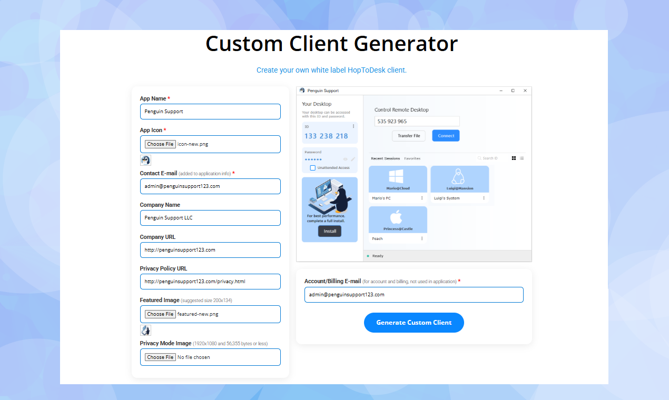The height and width of the screenshot is (400, 669).
Task: Click the search magnifier icon by Search ID
Action: [x=479, y=158]
